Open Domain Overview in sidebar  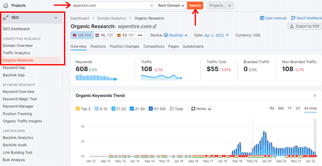click(18, 46)
